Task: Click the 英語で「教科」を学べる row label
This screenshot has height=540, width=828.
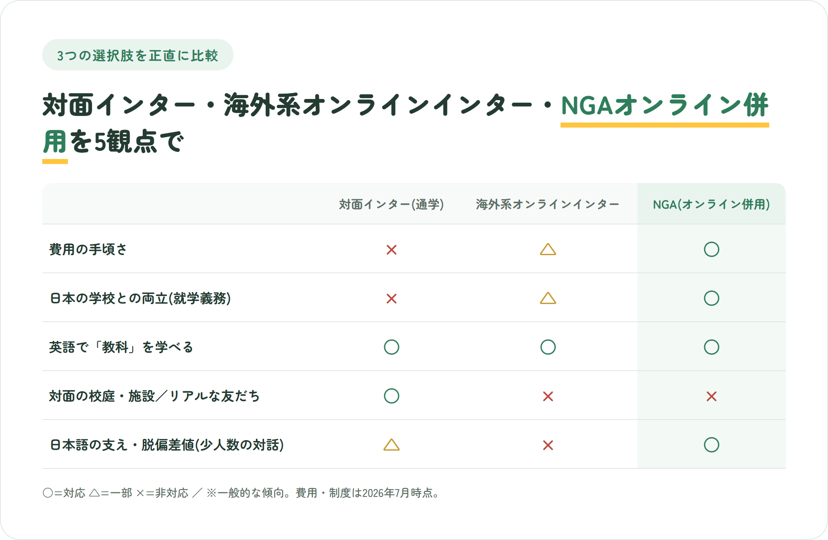Action: pyautogui.click(x=121, y=347)
